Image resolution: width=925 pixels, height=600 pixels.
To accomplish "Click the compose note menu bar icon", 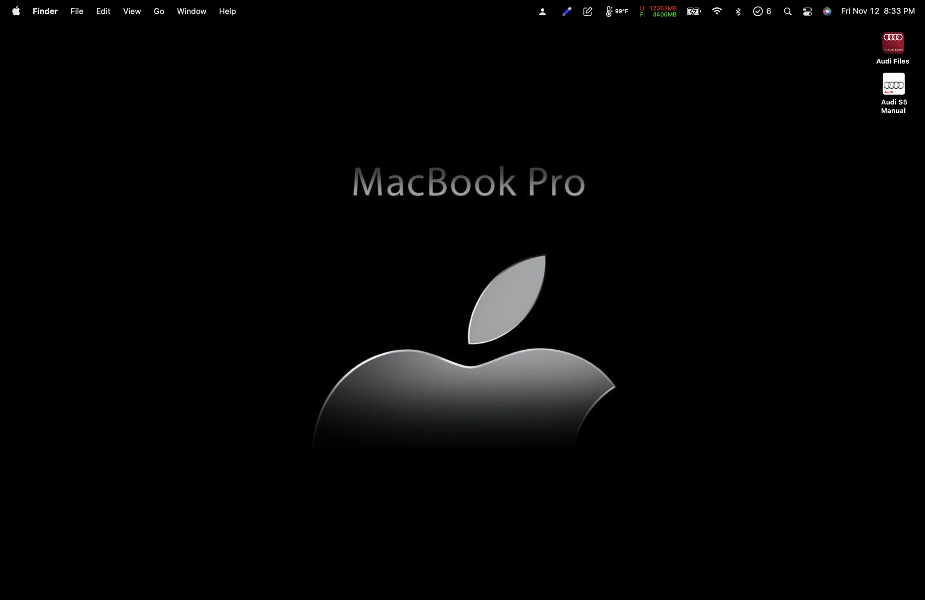I will click(588, 11).
